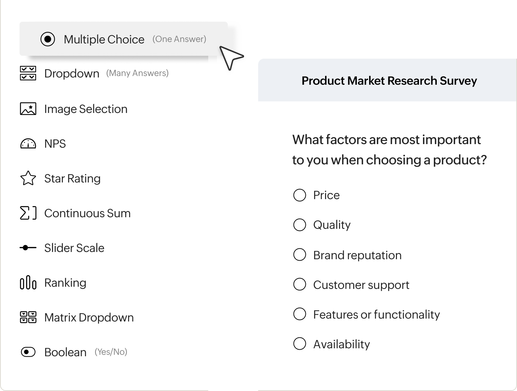This screenshot has width=517, height=391.
Task: Click the Slider Scale icon
Action: pos(28,248)
